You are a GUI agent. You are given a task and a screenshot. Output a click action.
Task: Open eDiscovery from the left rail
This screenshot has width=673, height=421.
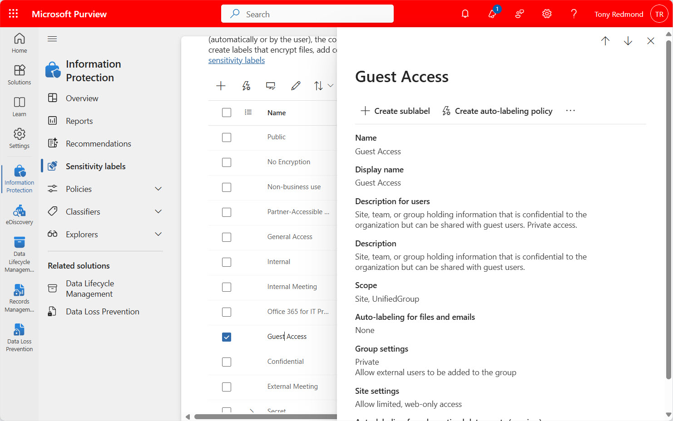click(19, 215)
